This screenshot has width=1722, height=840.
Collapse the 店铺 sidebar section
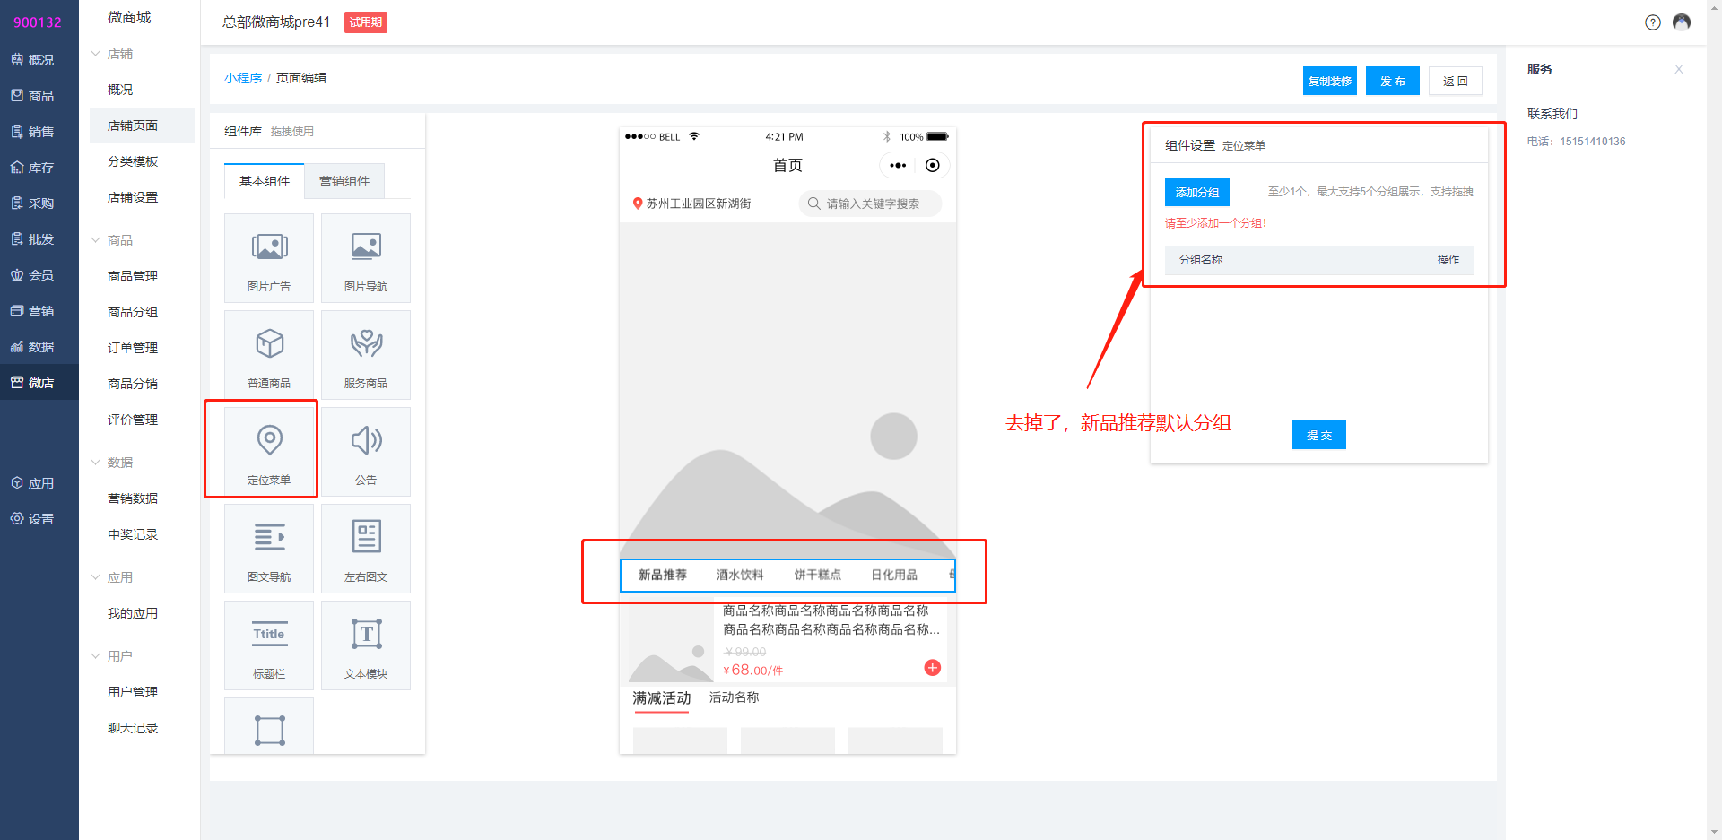click(x=96, y=54)
